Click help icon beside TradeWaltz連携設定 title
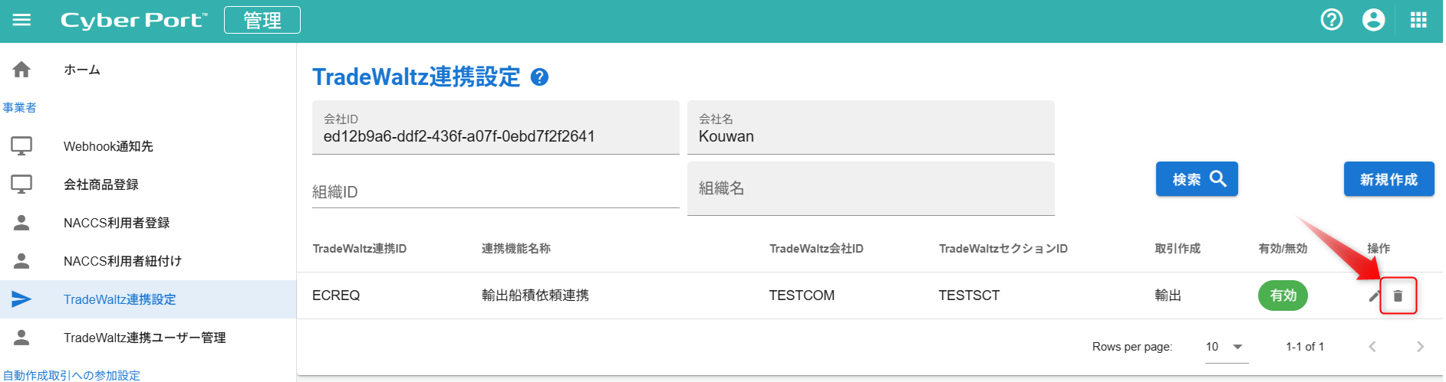Image resolution: width=1446 pixels, height=382 pixels. tap(540, 77)
